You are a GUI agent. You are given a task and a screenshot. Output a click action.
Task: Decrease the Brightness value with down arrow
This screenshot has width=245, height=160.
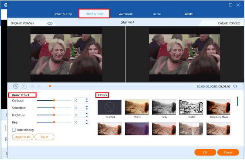pyautogui.click(x=87, y=116)
